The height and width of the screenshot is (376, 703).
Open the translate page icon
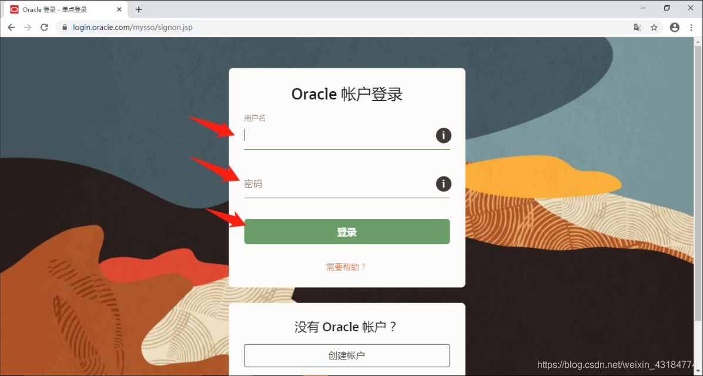pyautogui.click(x=637, y=28)
